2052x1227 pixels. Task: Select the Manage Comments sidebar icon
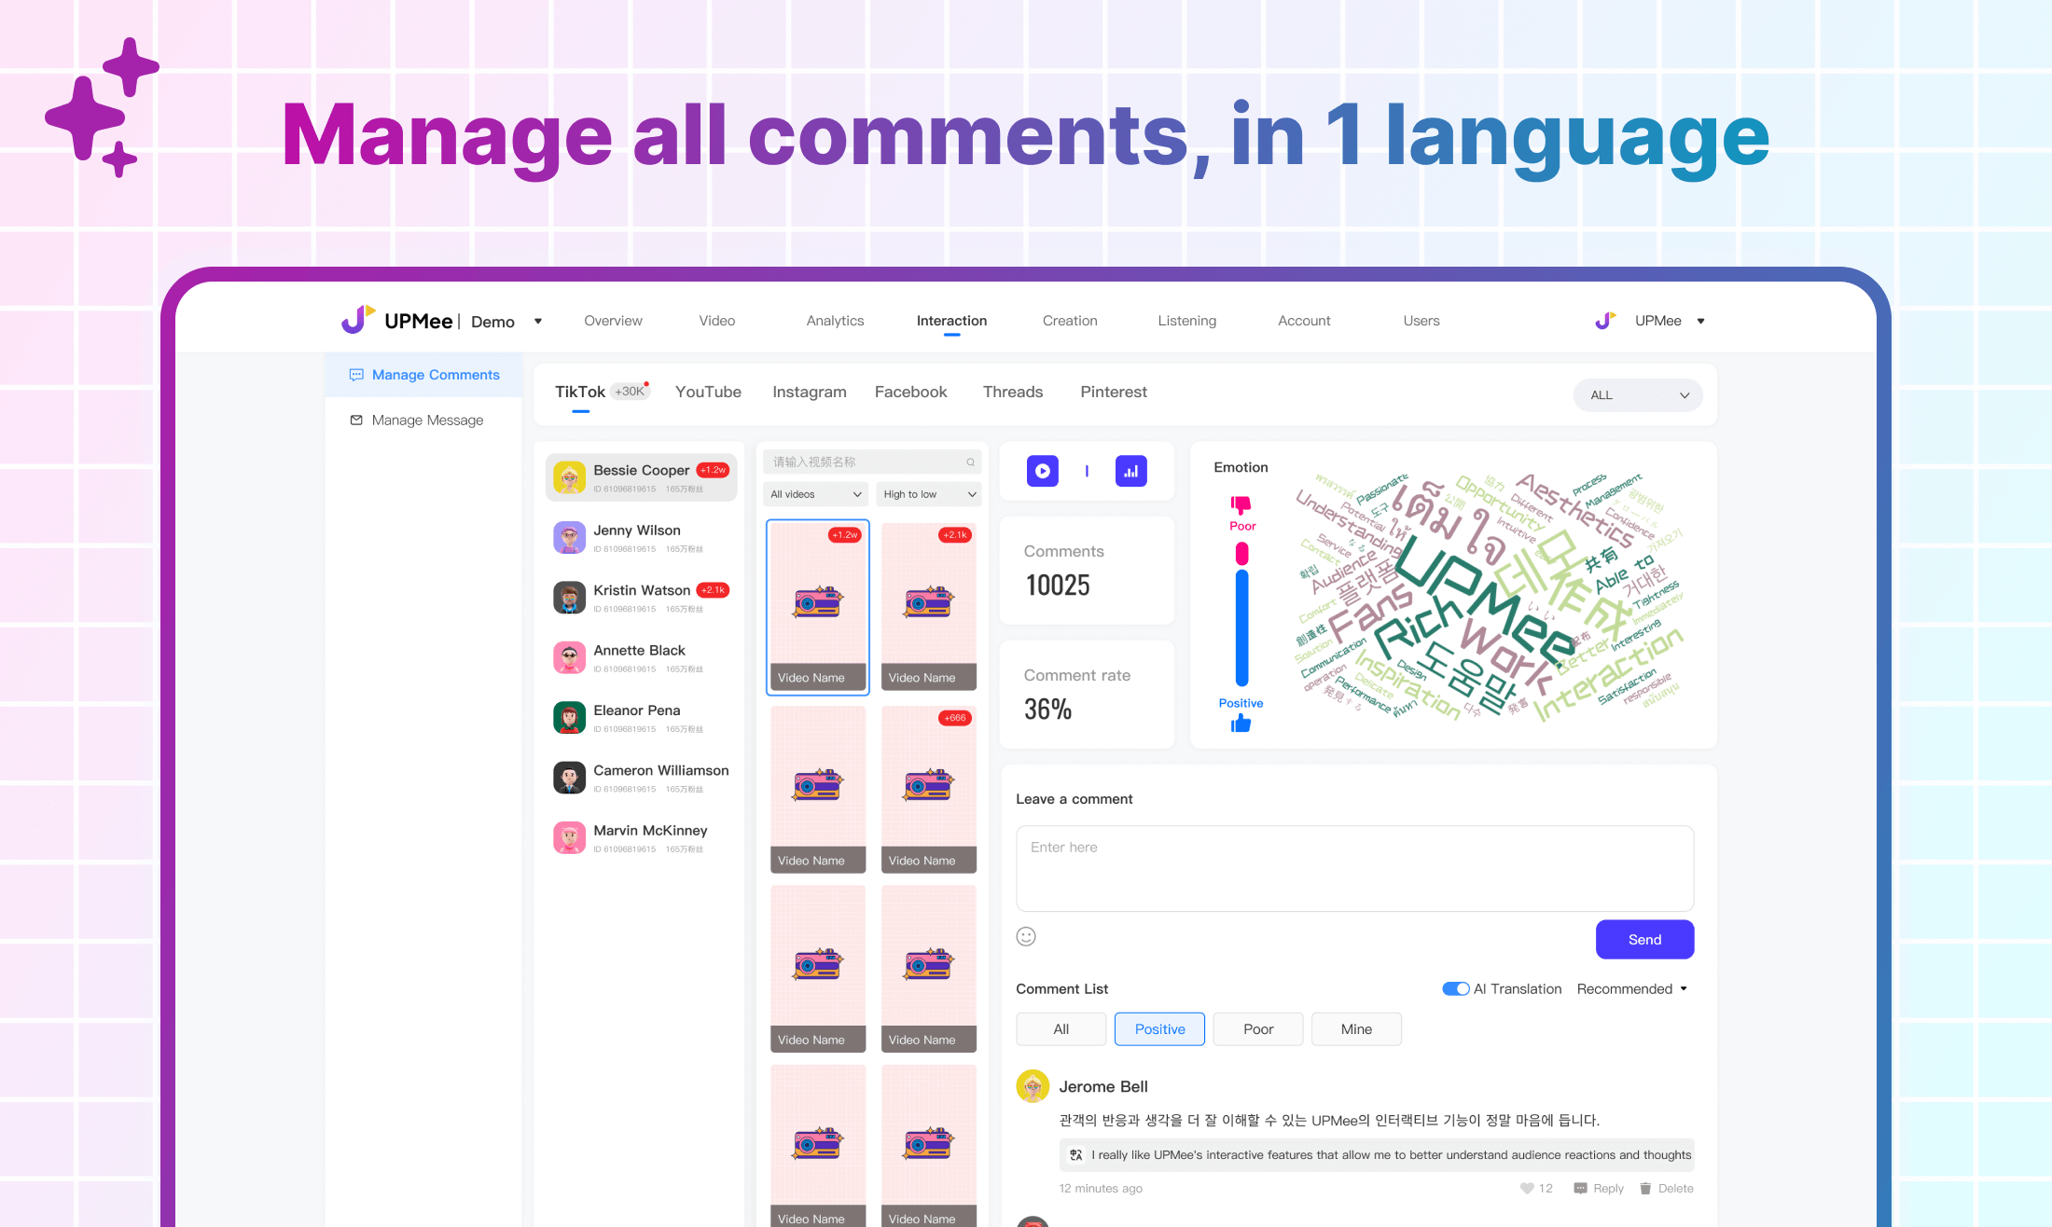click(x=357, y=374)
